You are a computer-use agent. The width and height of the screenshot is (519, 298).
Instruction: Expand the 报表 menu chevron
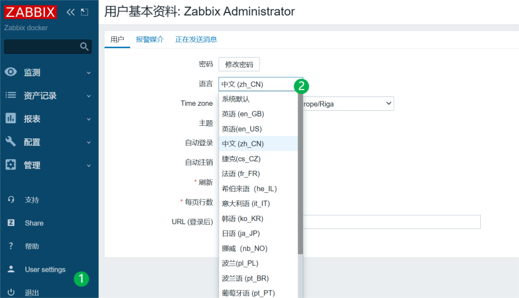coord(89,119)
